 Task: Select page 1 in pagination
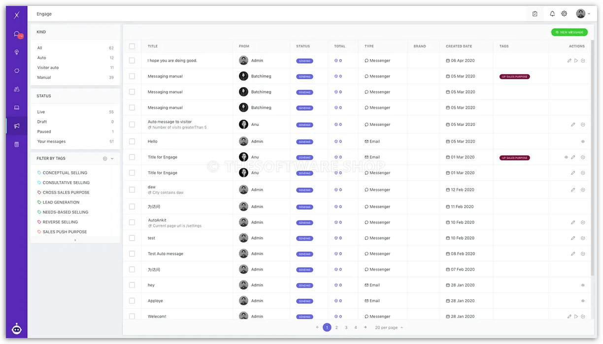(327, 327)
